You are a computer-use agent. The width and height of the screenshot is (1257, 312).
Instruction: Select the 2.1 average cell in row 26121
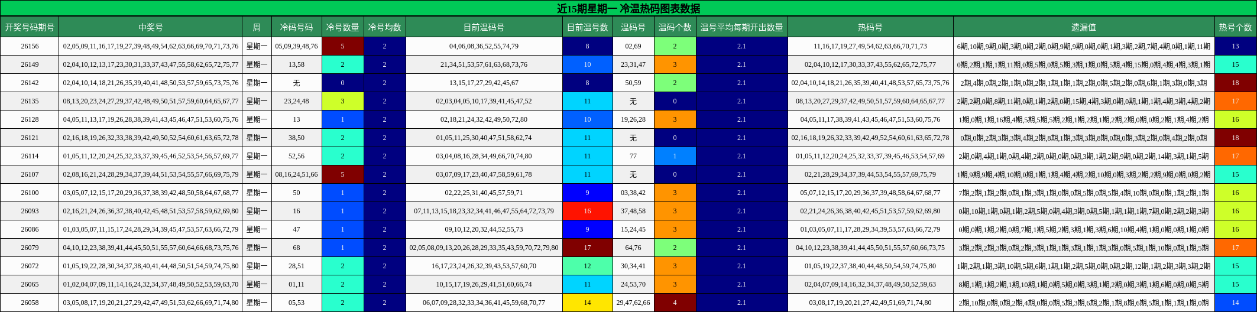coord(741,138)
